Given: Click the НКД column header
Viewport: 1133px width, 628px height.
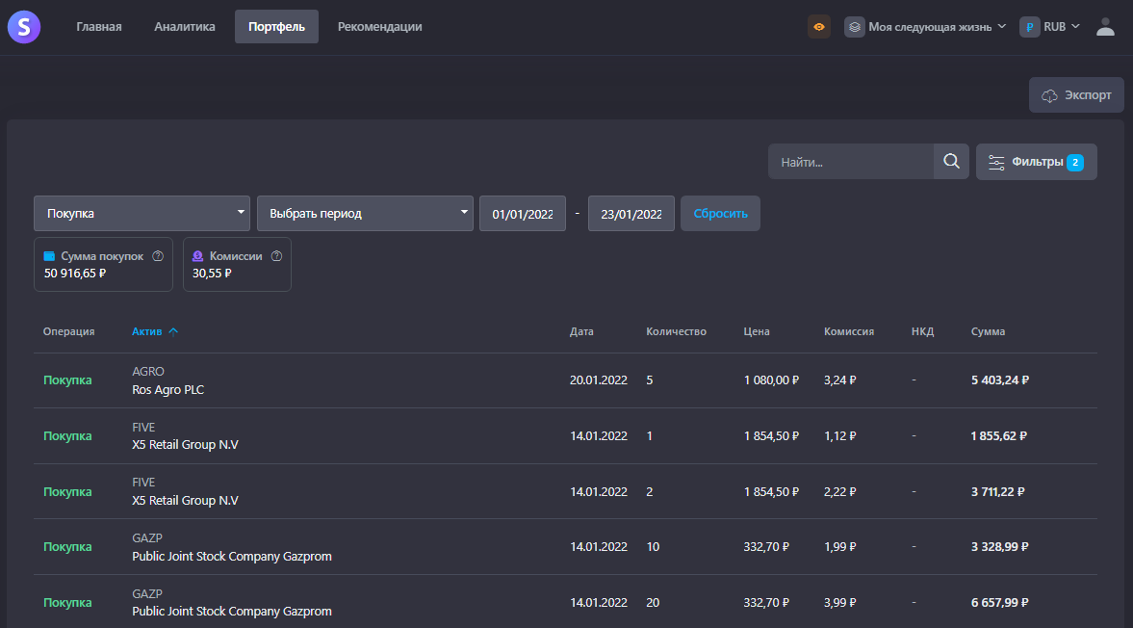Looking at the screenshot, I should point(923,331).
